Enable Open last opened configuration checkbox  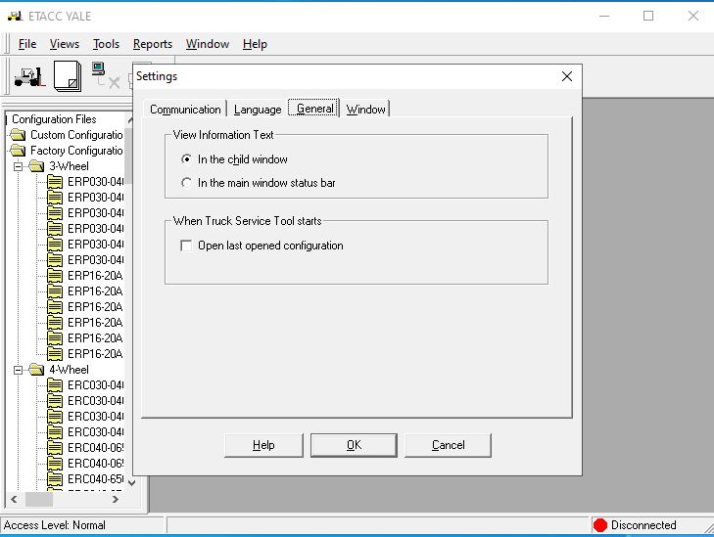[186, 246]
